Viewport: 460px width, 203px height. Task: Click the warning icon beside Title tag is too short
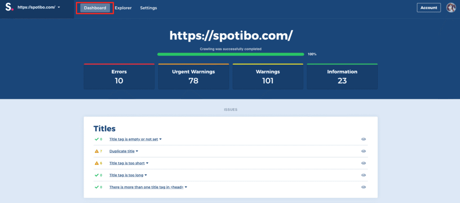[97, 163]
